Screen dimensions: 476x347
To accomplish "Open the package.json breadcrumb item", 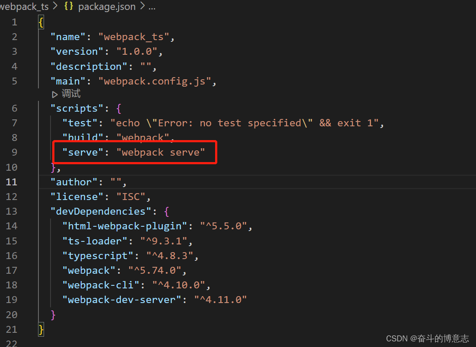I will coord(107,6).
